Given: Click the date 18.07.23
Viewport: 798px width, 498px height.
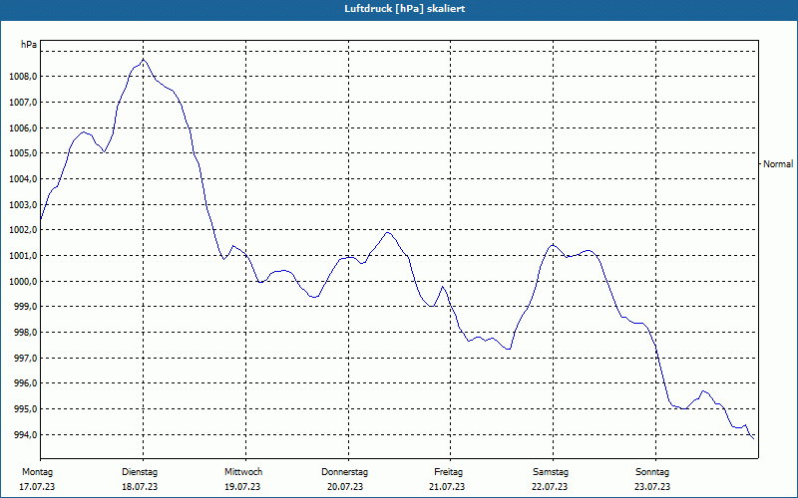Looking at the screenshot, I should (x=140, y=487).
